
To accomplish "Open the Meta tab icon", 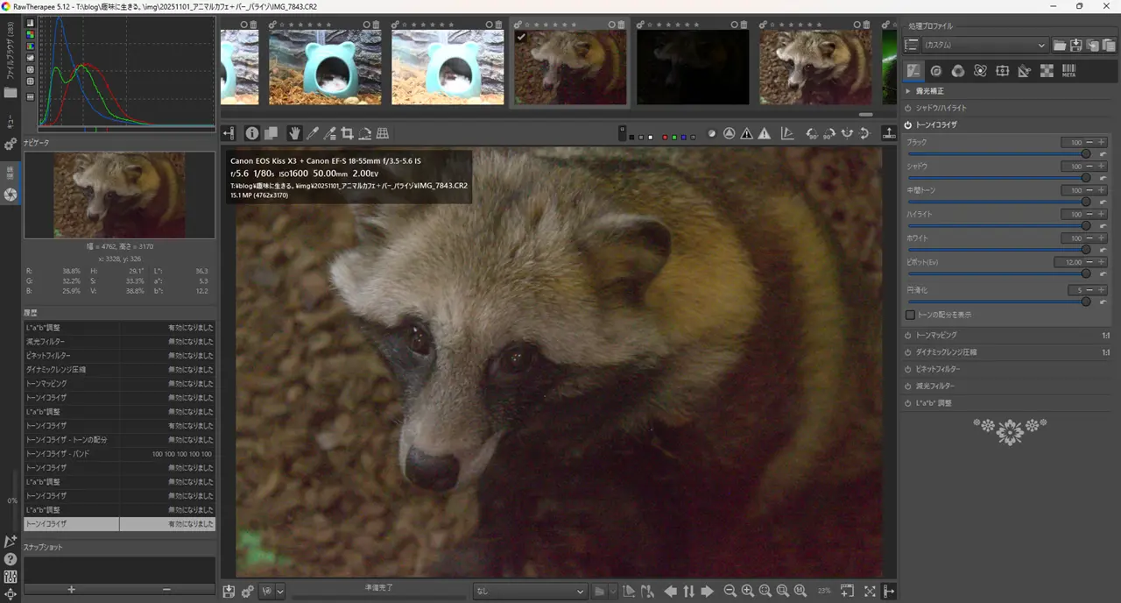I will point(1069,71).
